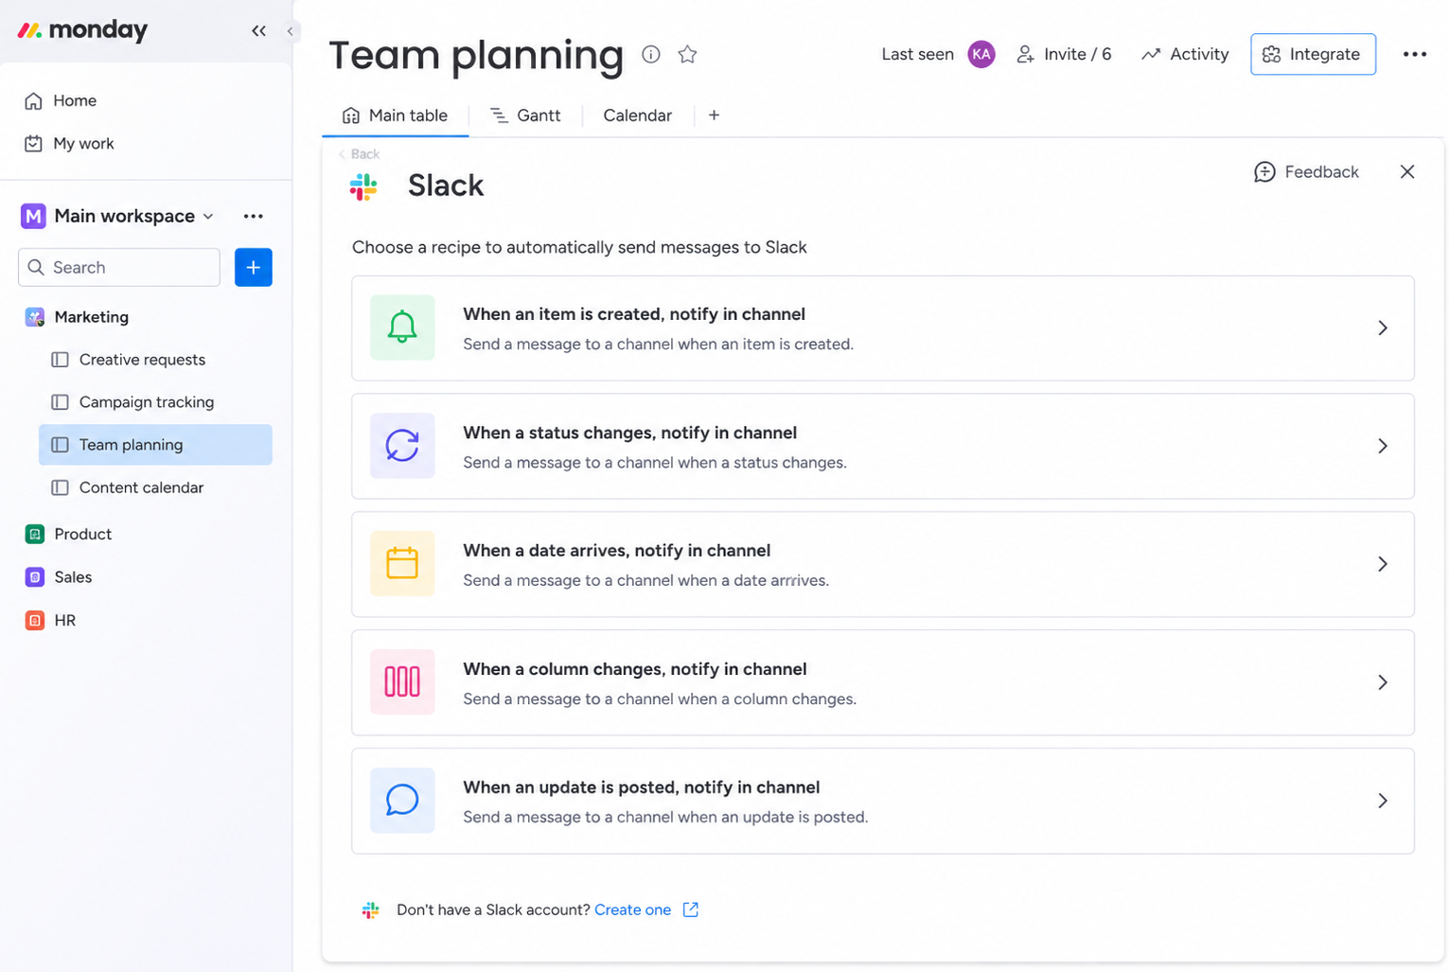Open the status changes recipe chevron
The image size is (1449, 972).
point(1383,446)
